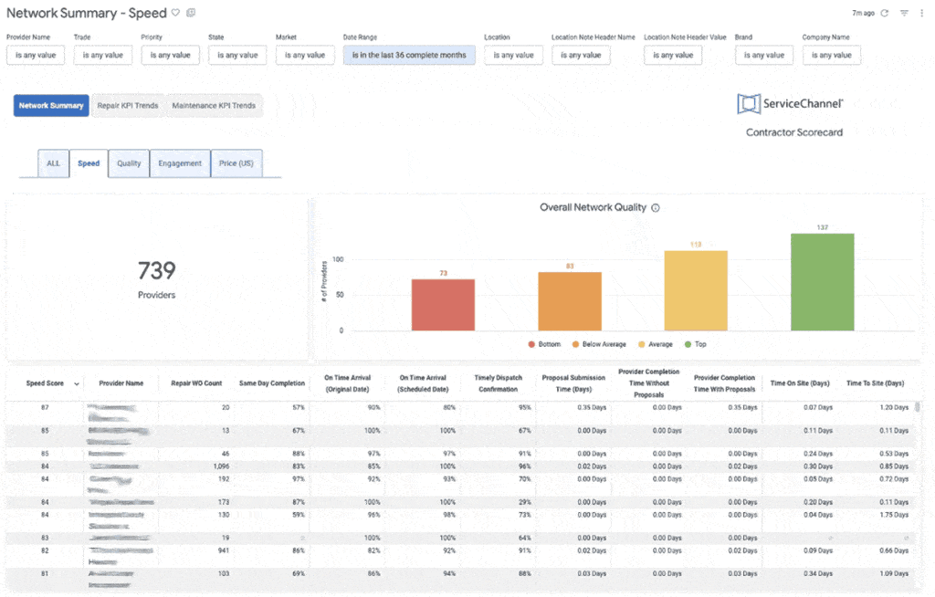This screenshot has width=935, height=597.
Task: Open the Maintenance KPI Trends page
Action: pyautogui.click(x=214, y=106)
